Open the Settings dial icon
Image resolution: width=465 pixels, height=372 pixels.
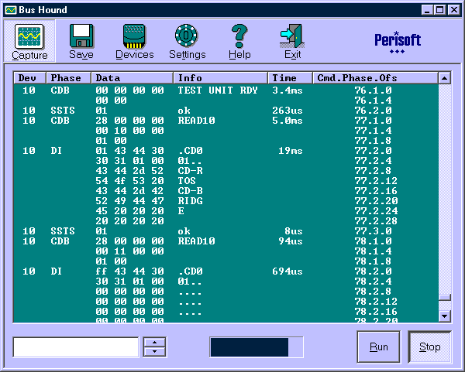coord(187,36)
